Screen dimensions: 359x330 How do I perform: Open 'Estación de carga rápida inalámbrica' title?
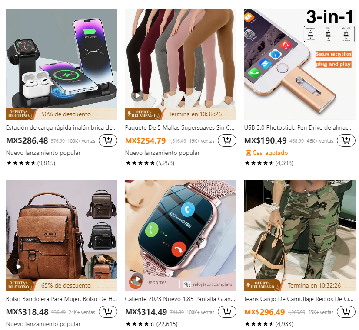[x=61, y=127]
